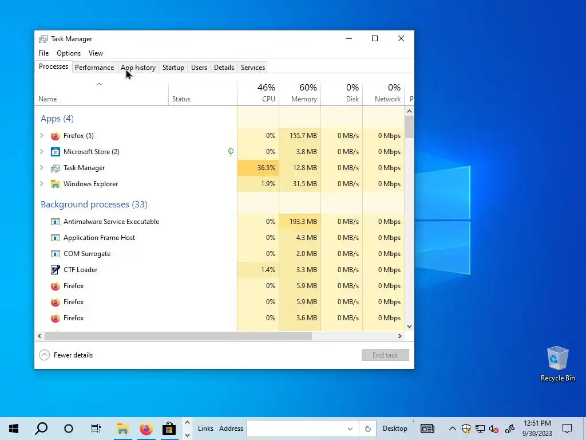
Task: Click the Background processes (33) heading
Action: pos(94,205)
